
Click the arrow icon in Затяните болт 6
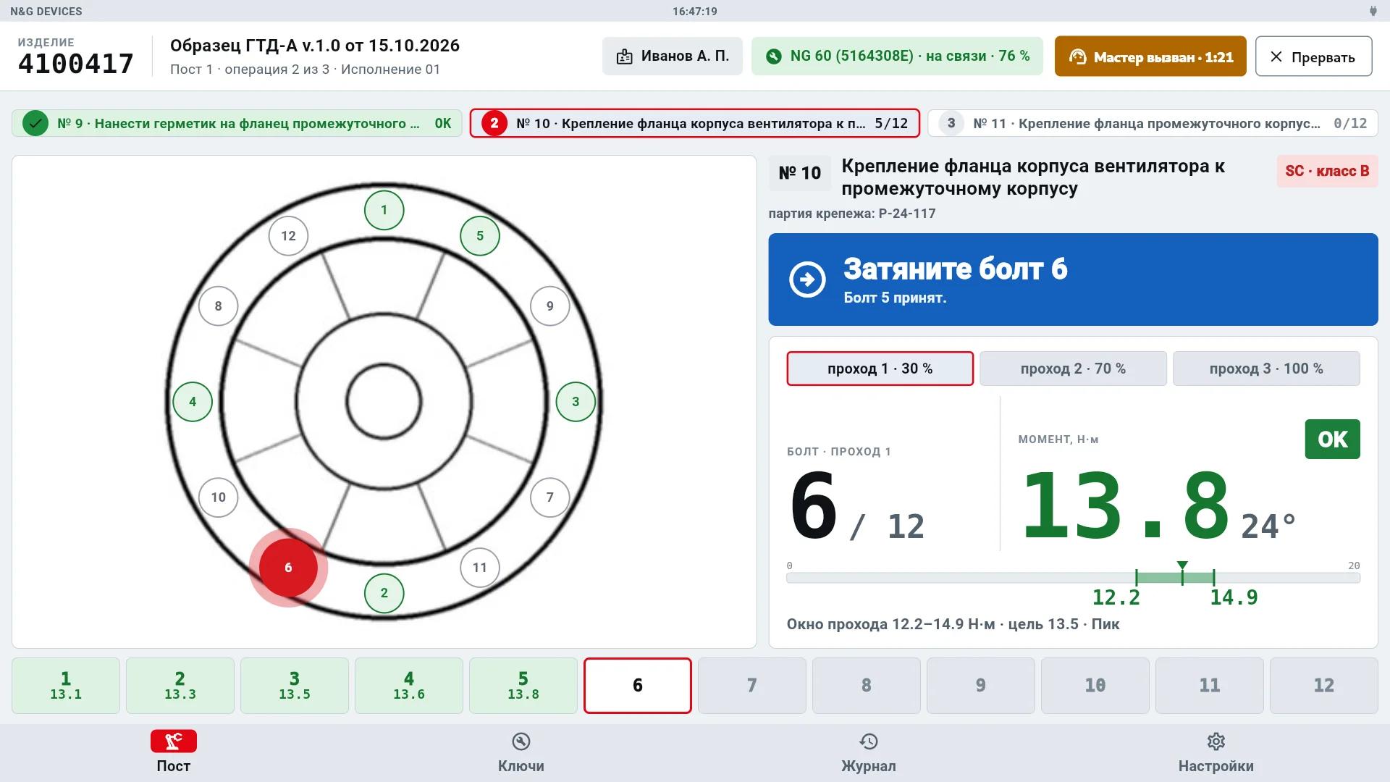[807, 279]
